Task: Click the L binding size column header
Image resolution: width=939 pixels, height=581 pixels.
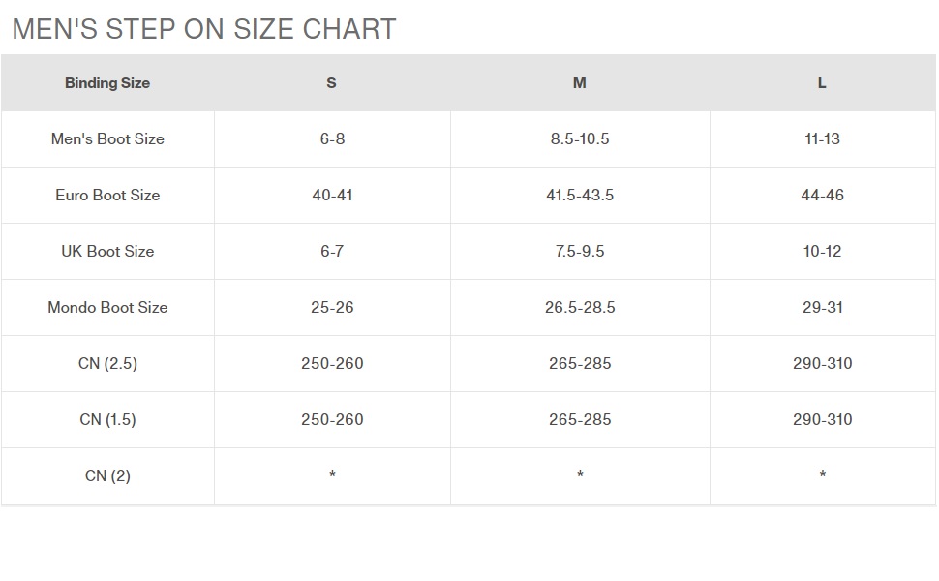Action: coord(822,83)
